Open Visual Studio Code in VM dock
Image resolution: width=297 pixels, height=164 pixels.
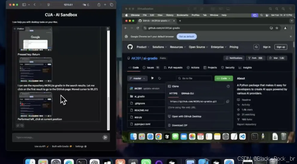[243, 136]
